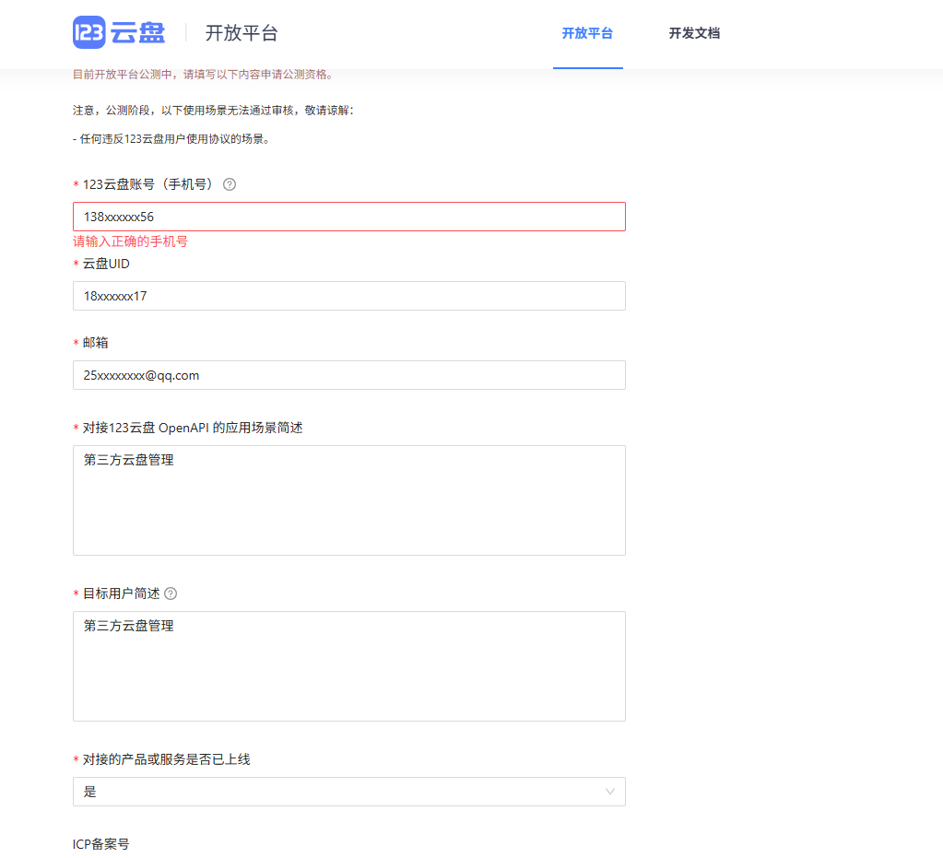This screenshot has width=943, height=858.
Task: Click the 云盘UID input field
Action: (348, 296)
